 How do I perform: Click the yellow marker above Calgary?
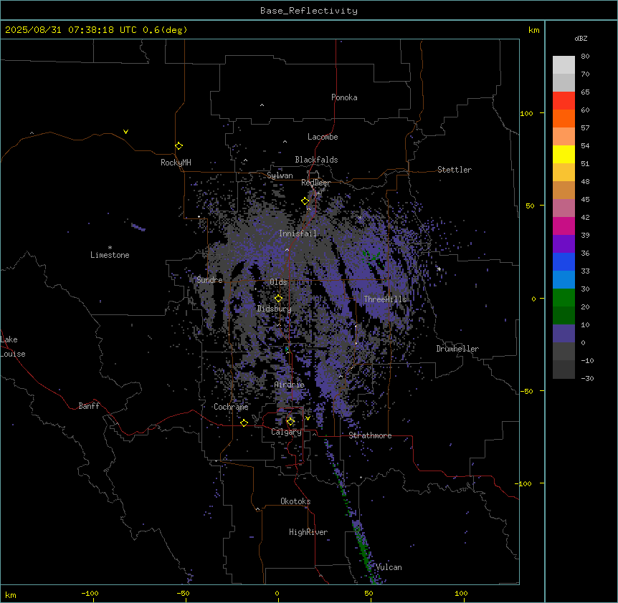(x=290, y=422)
